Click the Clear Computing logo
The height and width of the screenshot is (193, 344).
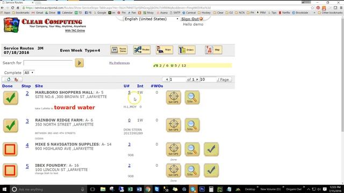point(45,25)
